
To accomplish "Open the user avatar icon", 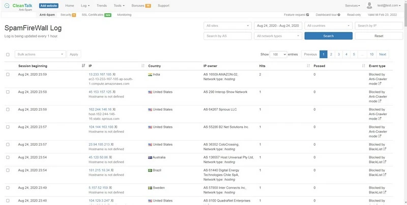I will [369, 6].
